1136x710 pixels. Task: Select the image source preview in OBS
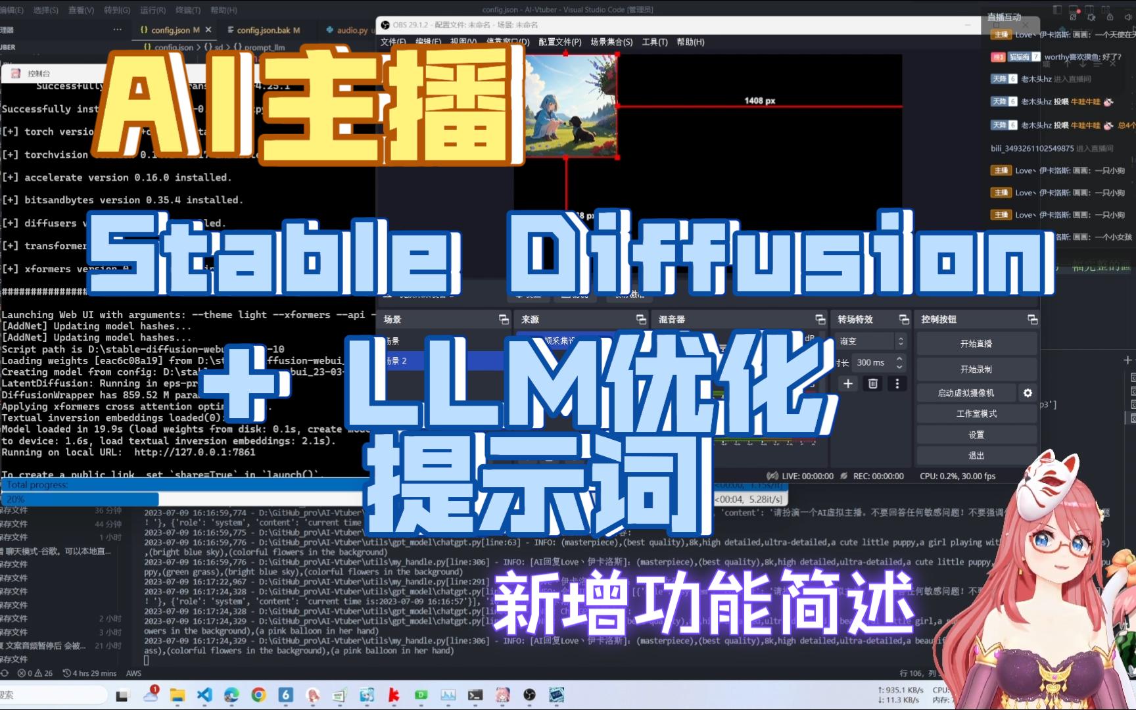(571, 105)
